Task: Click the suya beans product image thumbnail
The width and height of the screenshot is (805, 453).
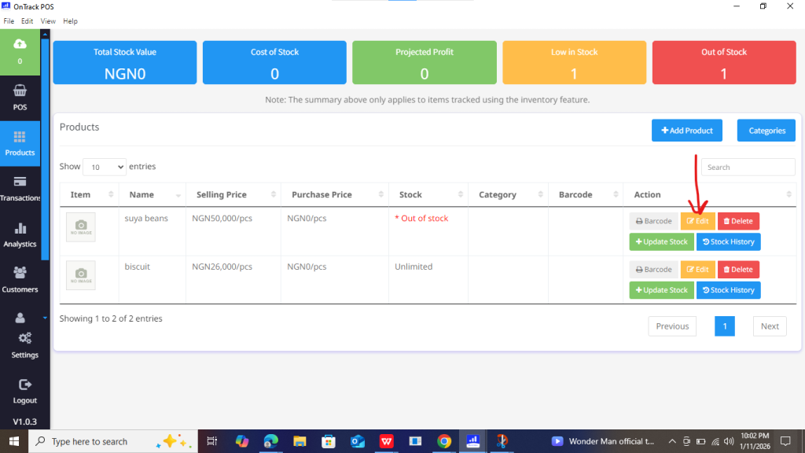Action: point(81,227)
